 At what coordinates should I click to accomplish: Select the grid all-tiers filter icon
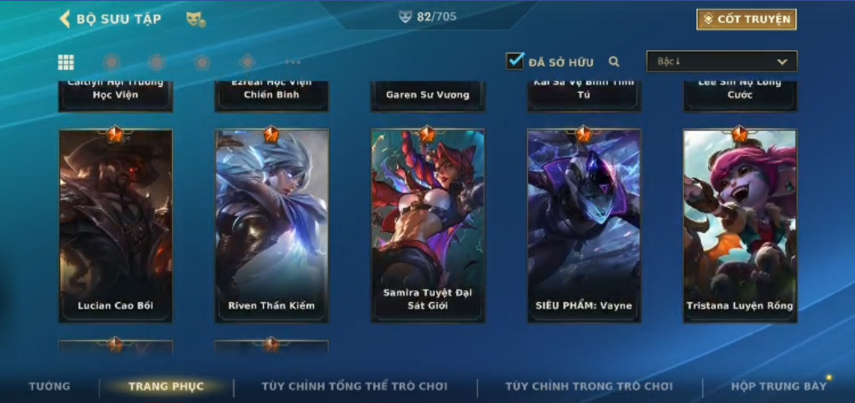66,62
